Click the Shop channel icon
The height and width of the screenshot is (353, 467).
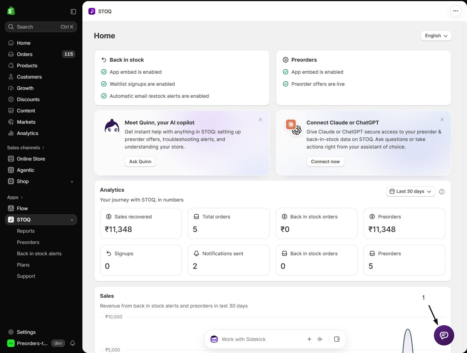pos(11,181)
